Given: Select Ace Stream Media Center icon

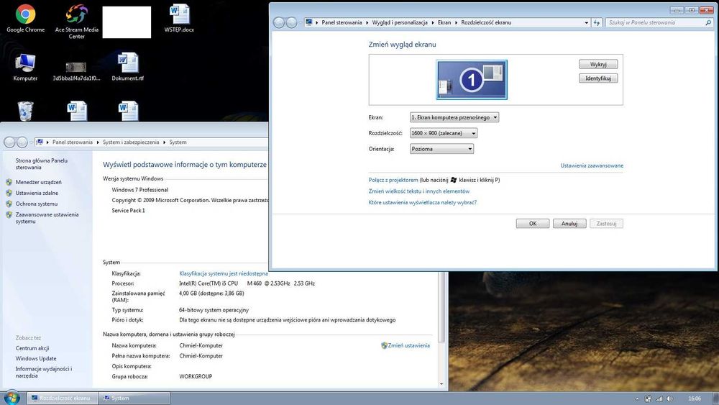Looking at the screenshot, I should point(77,22).
